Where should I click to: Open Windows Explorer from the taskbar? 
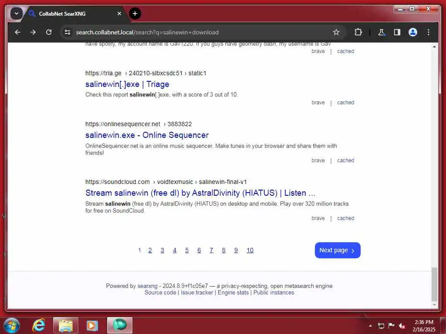click(x=66, y=325)
